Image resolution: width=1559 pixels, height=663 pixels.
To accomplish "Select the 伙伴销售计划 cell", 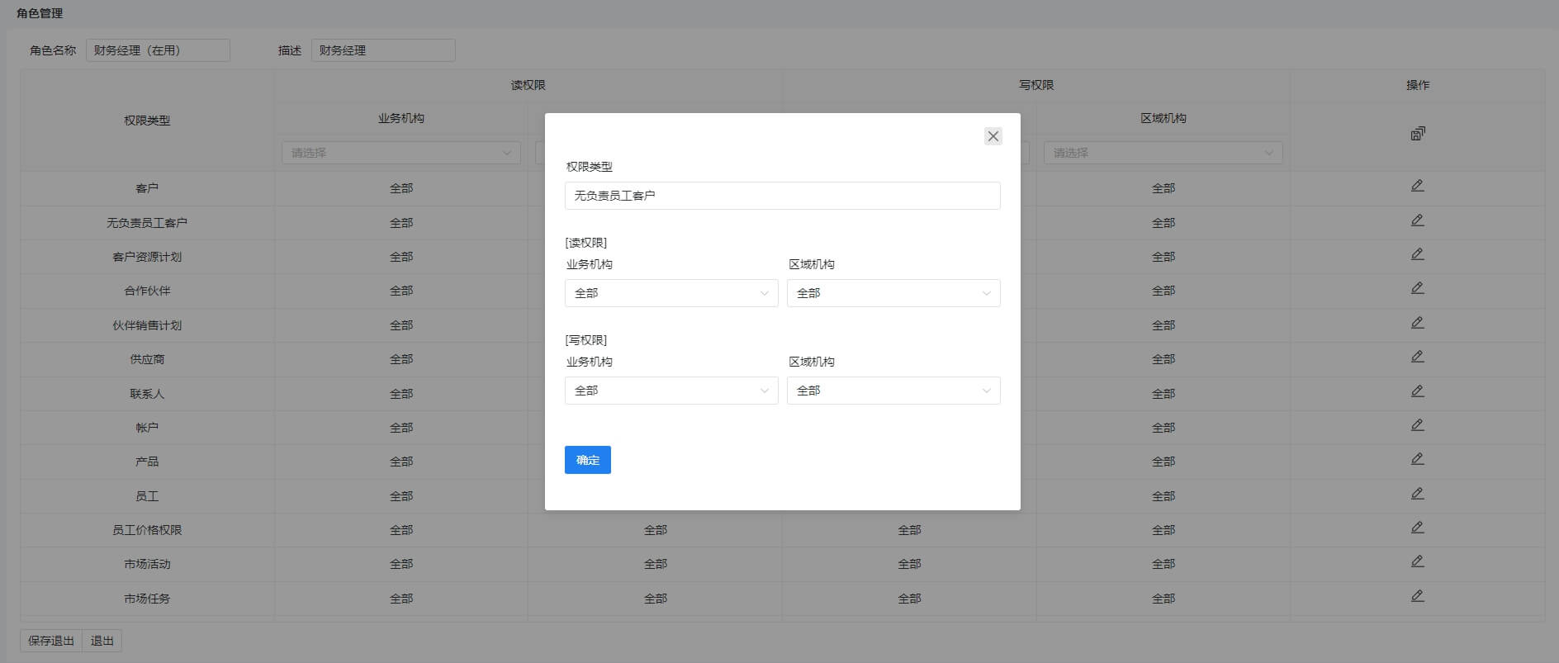I will click(x=147, y=325).
